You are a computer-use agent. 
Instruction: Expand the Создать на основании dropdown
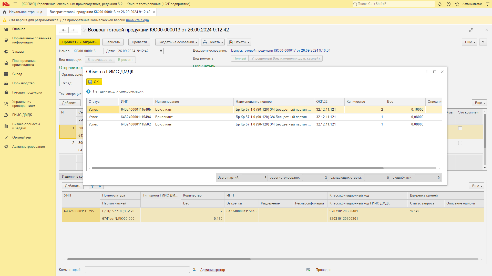pyautogui.click(x=177, y=42)
